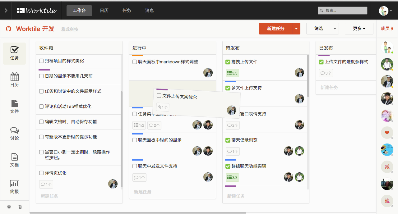398x214 pixels.
Task: Open the 更多 more options menu
Action: point(359,29)
